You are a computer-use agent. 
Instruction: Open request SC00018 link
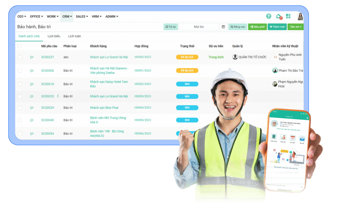(x=47, y=84)
